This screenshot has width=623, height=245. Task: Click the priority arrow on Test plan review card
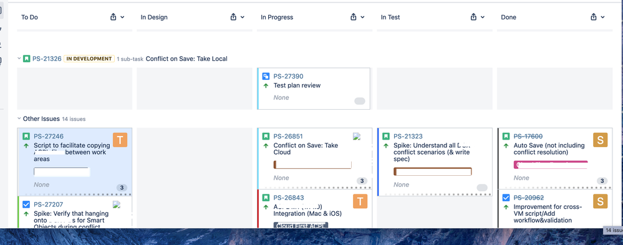pos(266,85)
